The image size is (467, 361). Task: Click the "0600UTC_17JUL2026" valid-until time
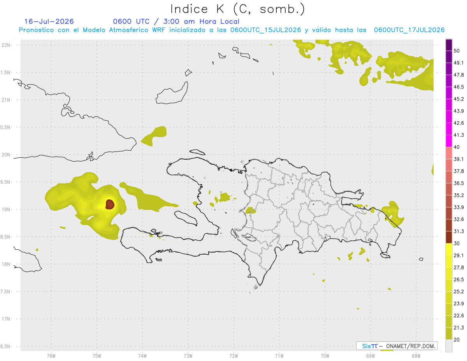tap(409, 30)
